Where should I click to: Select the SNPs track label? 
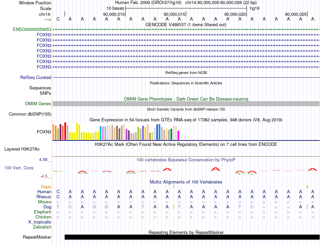coord(45,93)
